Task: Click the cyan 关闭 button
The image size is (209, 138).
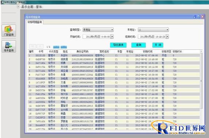Action: click(158, 45)
